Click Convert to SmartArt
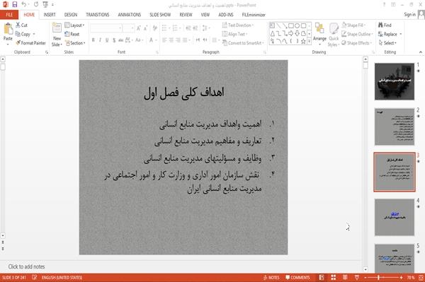425x282 pixels. click(x=243, y=42)
